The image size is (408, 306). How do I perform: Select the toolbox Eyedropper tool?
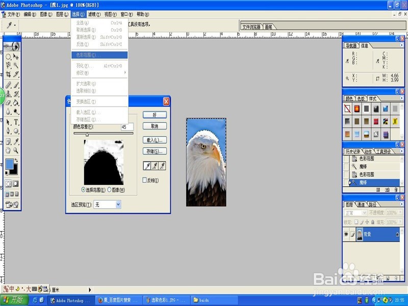[x=16, y=142]
